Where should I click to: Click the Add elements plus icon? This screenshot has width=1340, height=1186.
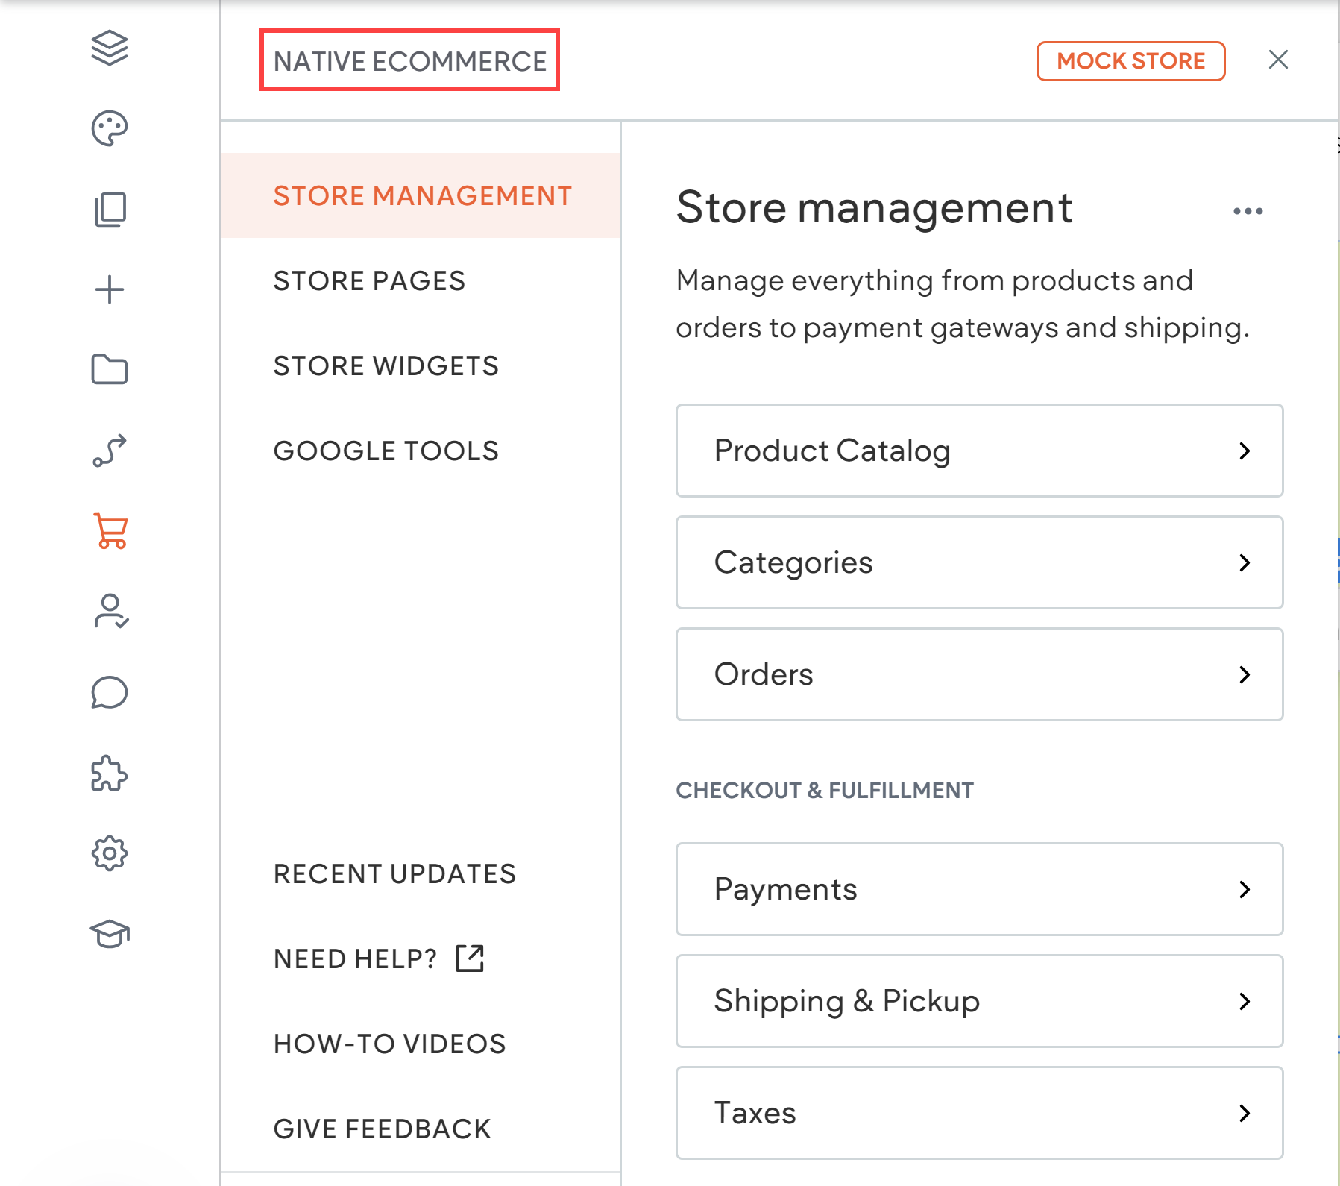point(110,289)
